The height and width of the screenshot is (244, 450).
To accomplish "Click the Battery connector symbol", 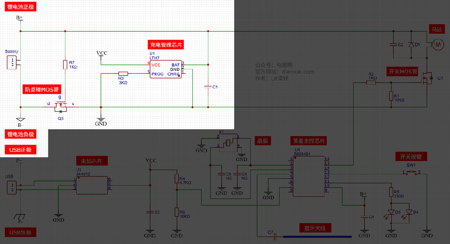I will (12, 62).
